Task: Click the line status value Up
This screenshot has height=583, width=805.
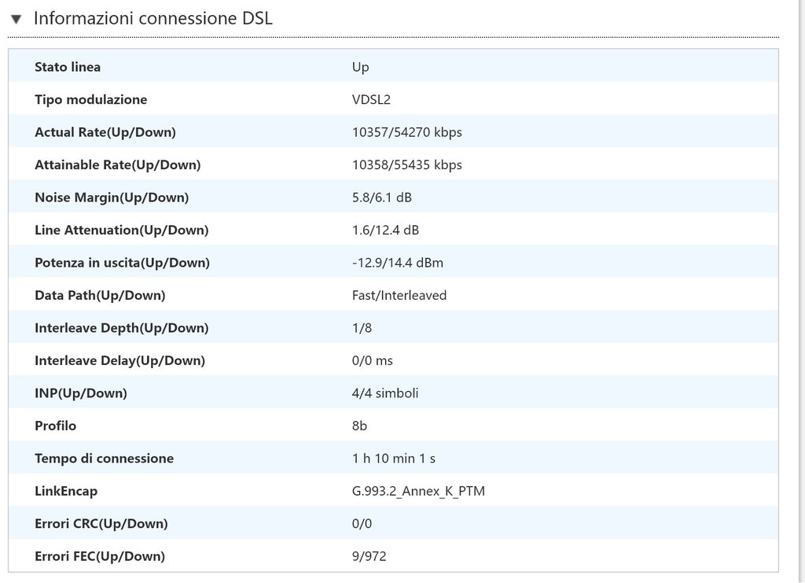Action: tap(360, 67)
